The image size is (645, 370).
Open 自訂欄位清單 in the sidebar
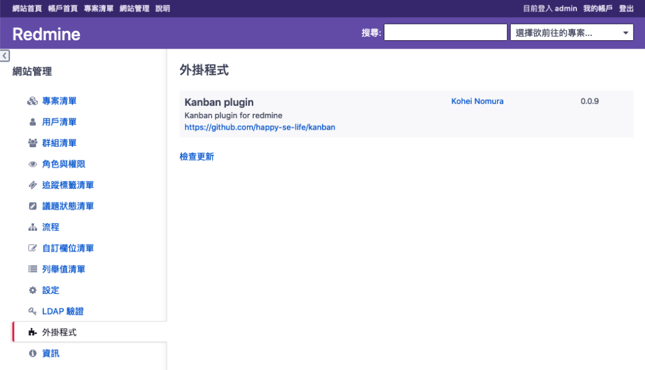click(68, 248)
